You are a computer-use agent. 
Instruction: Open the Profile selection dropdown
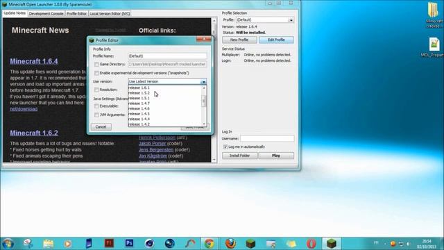click(x=291, y=20)
